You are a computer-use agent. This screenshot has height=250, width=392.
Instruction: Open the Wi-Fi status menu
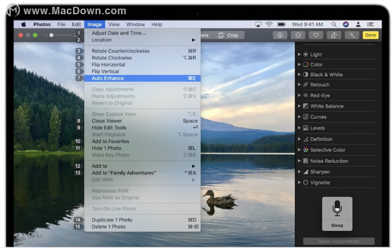(269, 24)
